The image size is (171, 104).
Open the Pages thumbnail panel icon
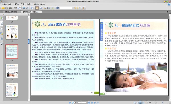coord(2,23)
